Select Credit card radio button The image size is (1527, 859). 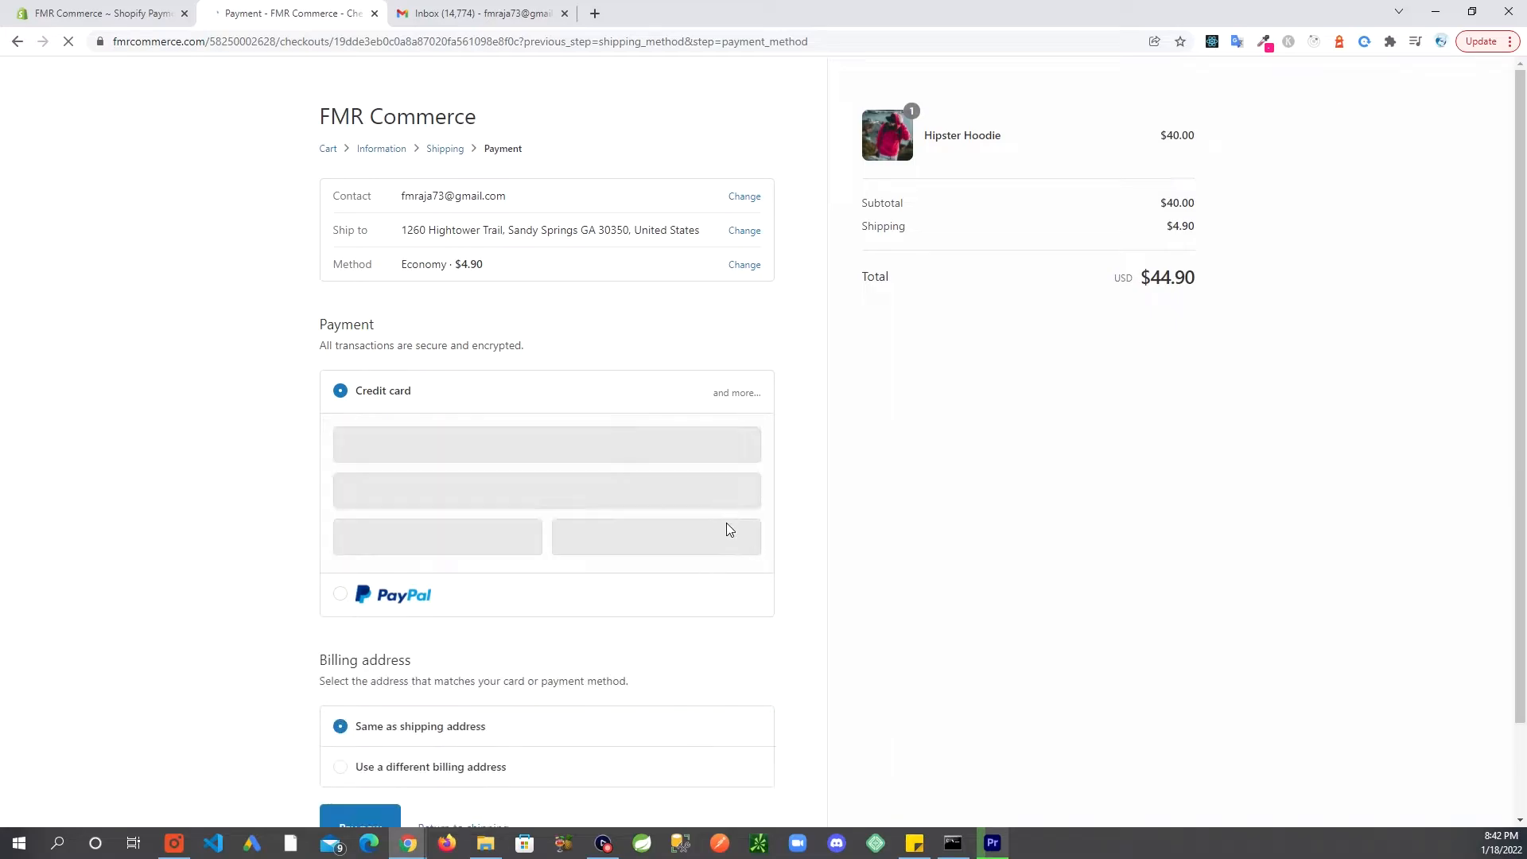click(x=340, y=391)
